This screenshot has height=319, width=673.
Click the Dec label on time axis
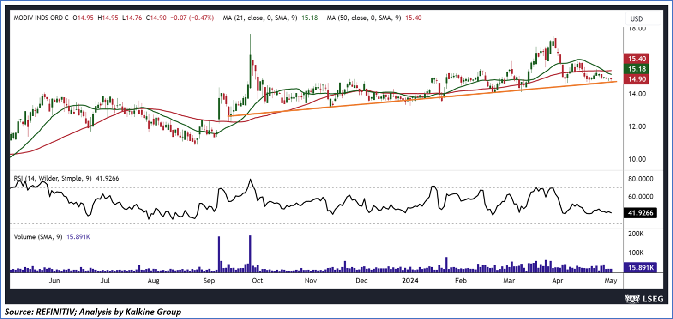point(361,281)
